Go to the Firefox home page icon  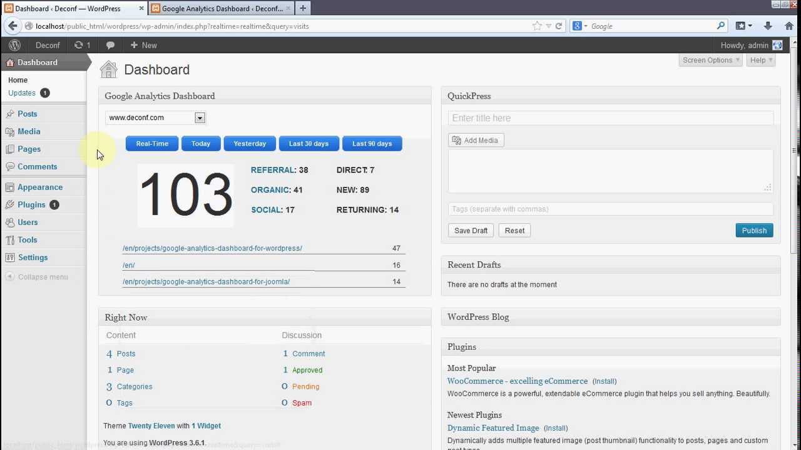click(788, 26)
